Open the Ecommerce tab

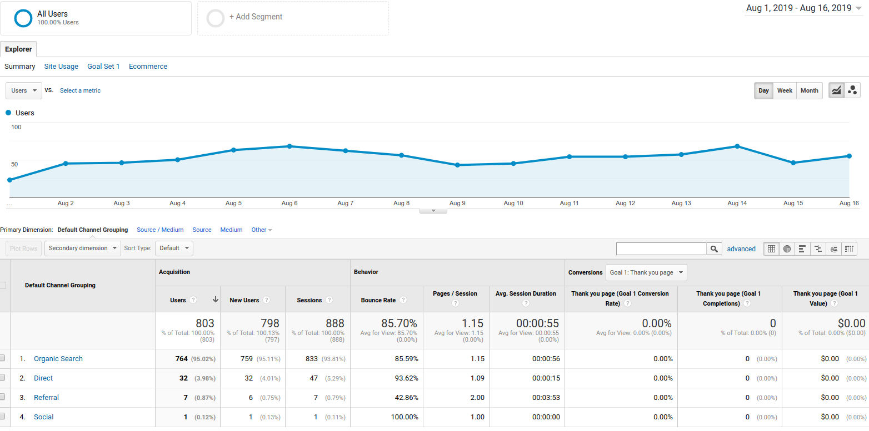pos(148,66)
